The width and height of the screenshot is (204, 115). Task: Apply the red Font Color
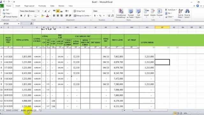pos(47,16)
